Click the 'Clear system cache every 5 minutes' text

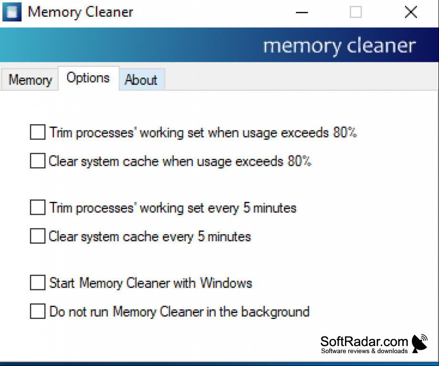[x=150, y=237]
